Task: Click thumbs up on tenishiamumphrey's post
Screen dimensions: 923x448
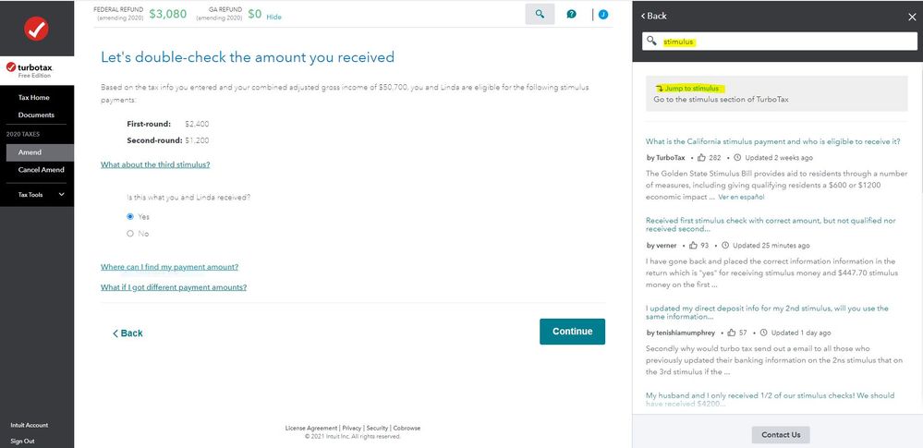Action: tap(730, 333)
